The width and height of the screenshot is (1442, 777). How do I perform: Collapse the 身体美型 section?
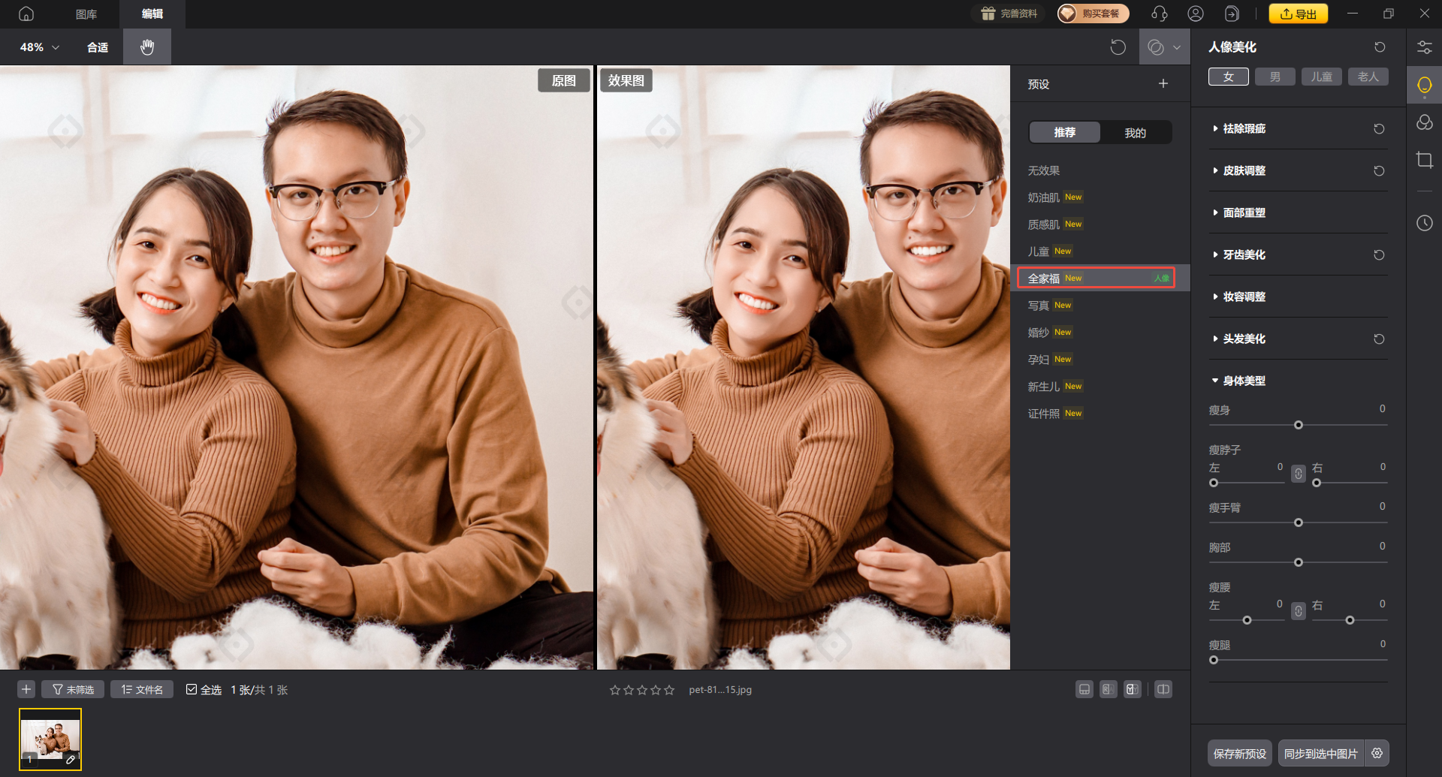[x=1244, y=381]
